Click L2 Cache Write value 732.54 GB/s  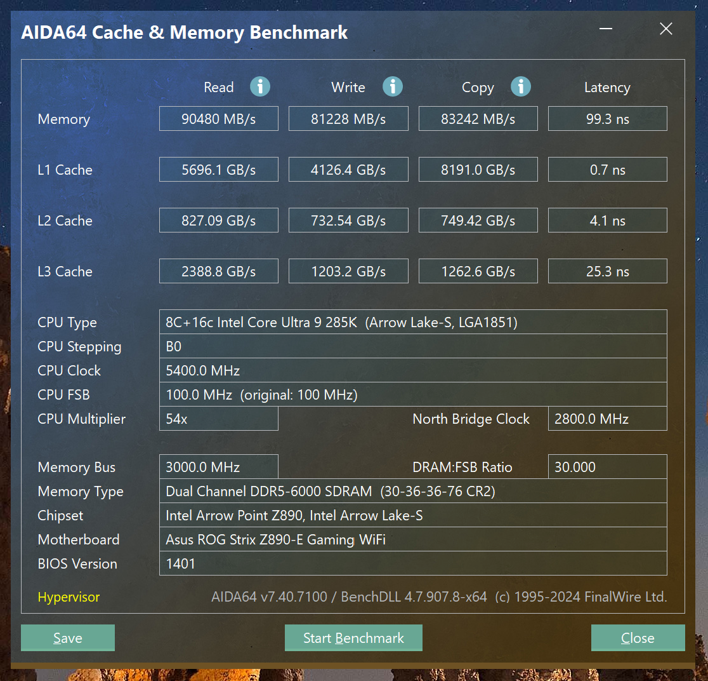(x=348, y=220)
